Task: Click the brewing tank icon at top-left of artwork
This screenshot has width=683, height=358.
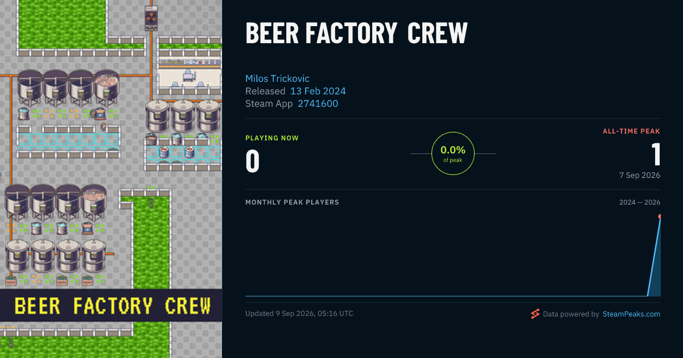Action: (x=30, y=88)
